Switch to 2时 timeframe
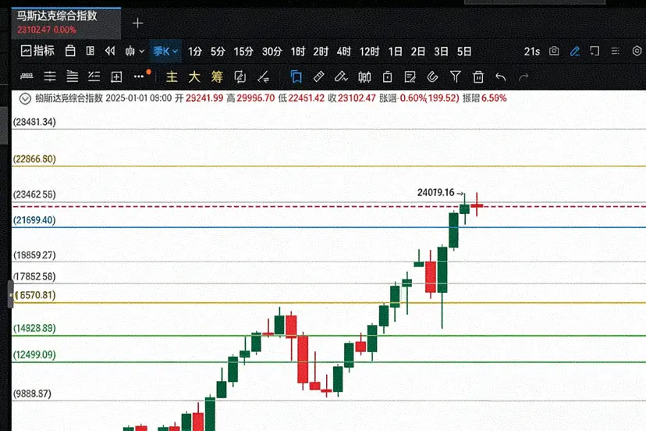646x431 pixels. pyautogui.click(x=321, y=52)
